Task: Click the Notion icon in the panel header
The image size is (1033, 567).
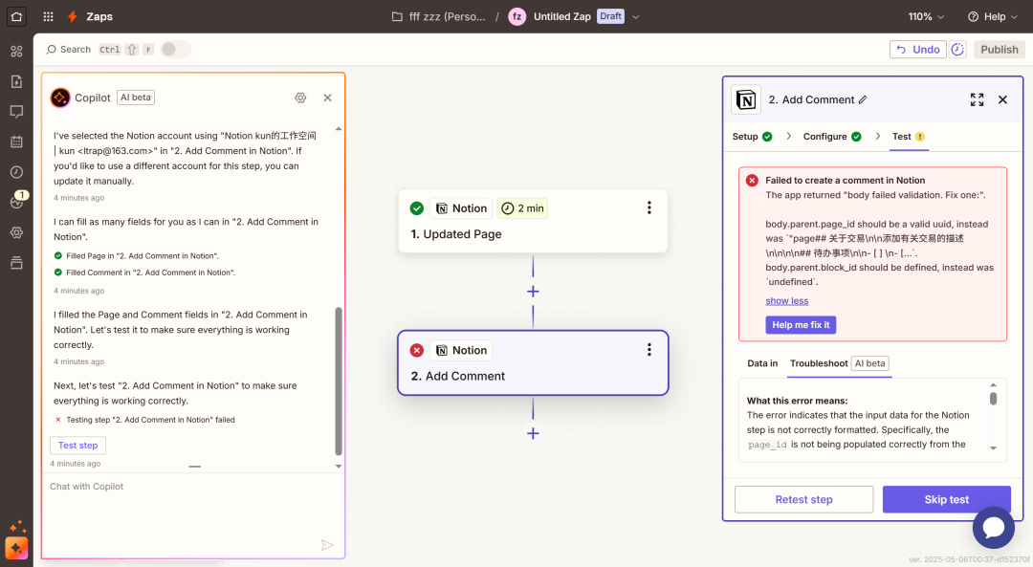Action: point(746,100)
